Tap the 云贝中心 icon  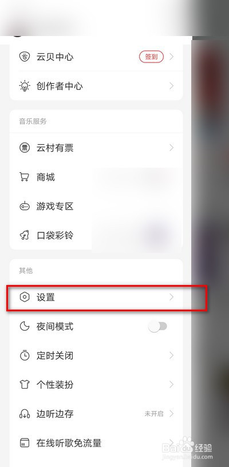click(25, 57)
